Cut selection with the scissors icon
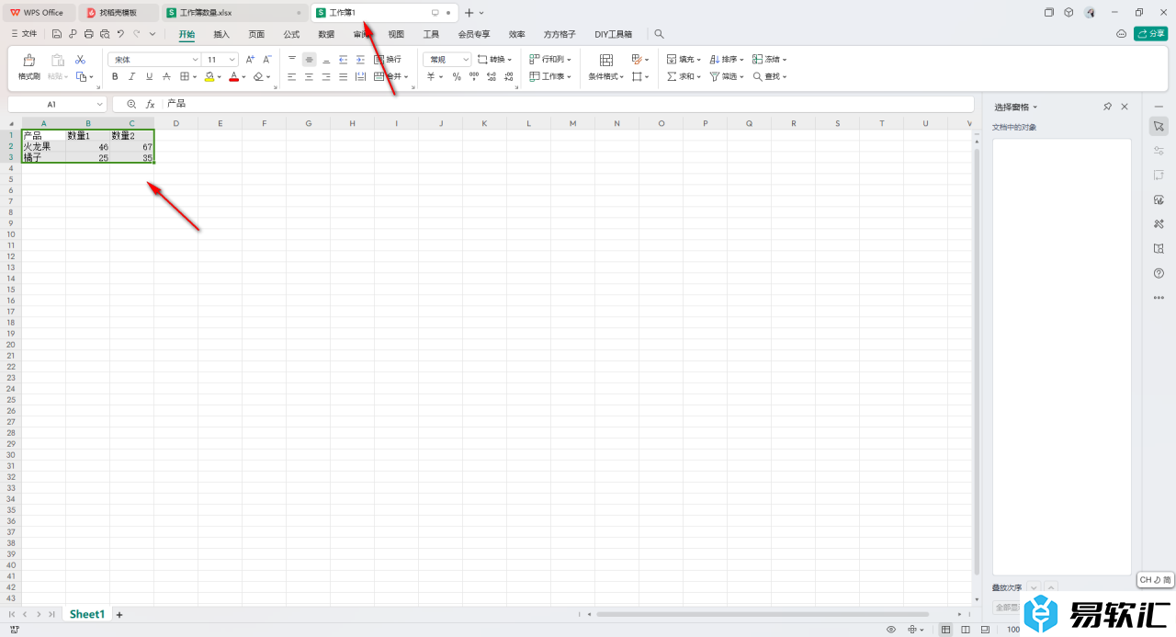 coord(80,59)
